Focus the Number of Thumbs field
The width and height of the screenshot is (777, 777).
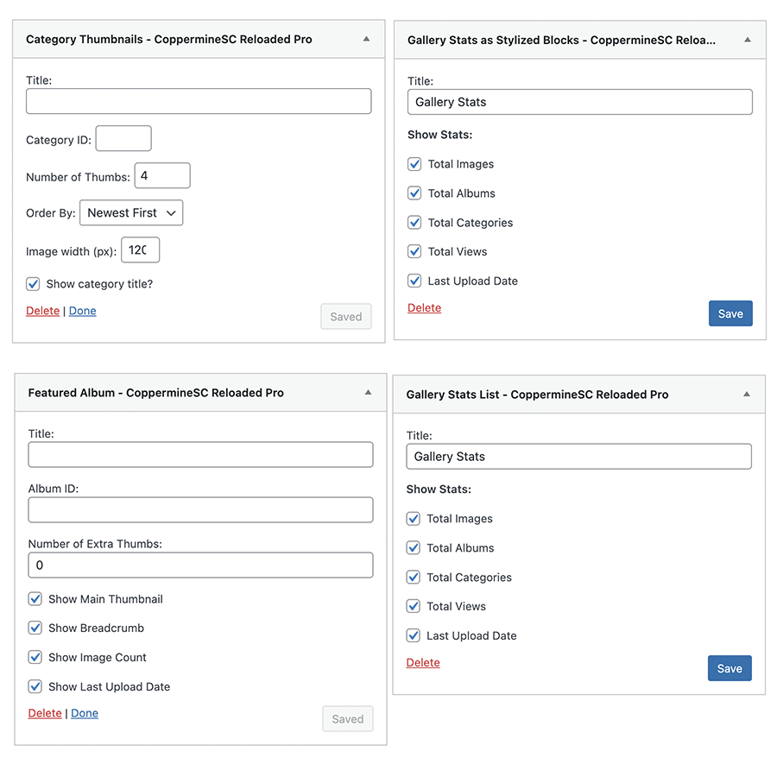(x=162, y=175)
